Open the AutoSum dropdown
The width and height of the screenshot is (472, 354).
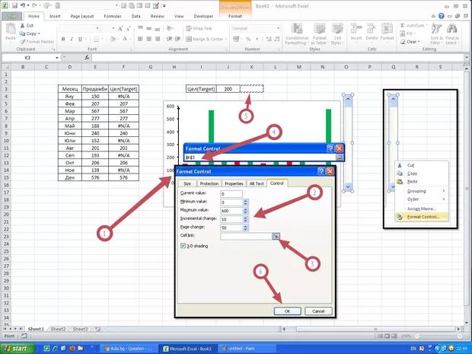(426, 26)
